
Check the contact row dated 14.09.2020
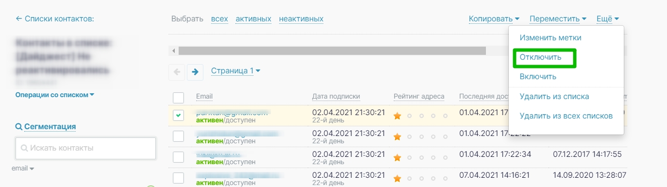point(179,178)
